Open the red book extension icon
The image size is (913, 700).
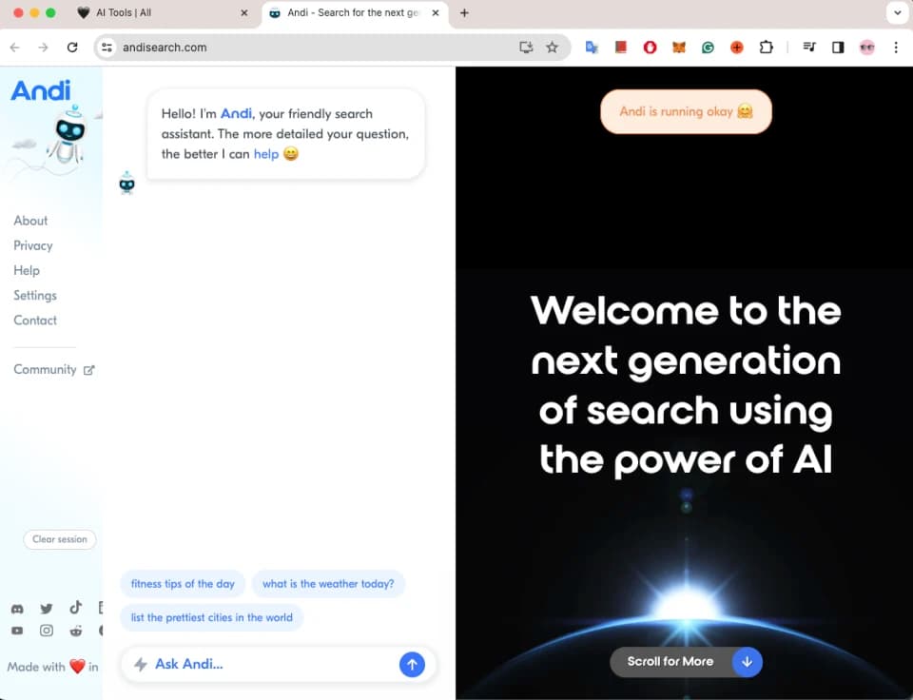coord(621,48)
